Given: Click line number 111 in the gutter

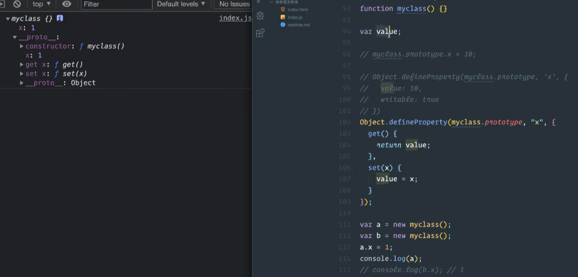Looking at the screenshot, I should [x=345, y=225].
